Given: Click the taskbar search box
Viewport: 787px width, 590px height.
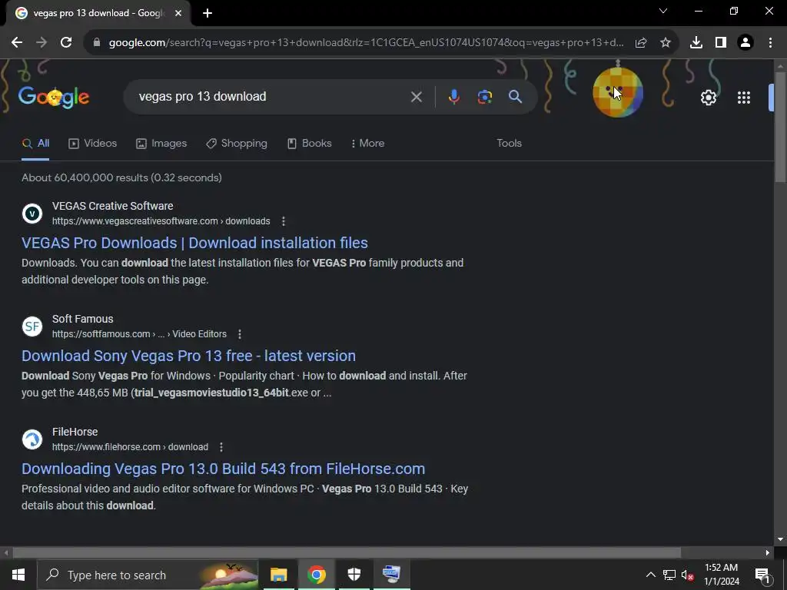Looking at the screenshot, I should pos(148,575).
